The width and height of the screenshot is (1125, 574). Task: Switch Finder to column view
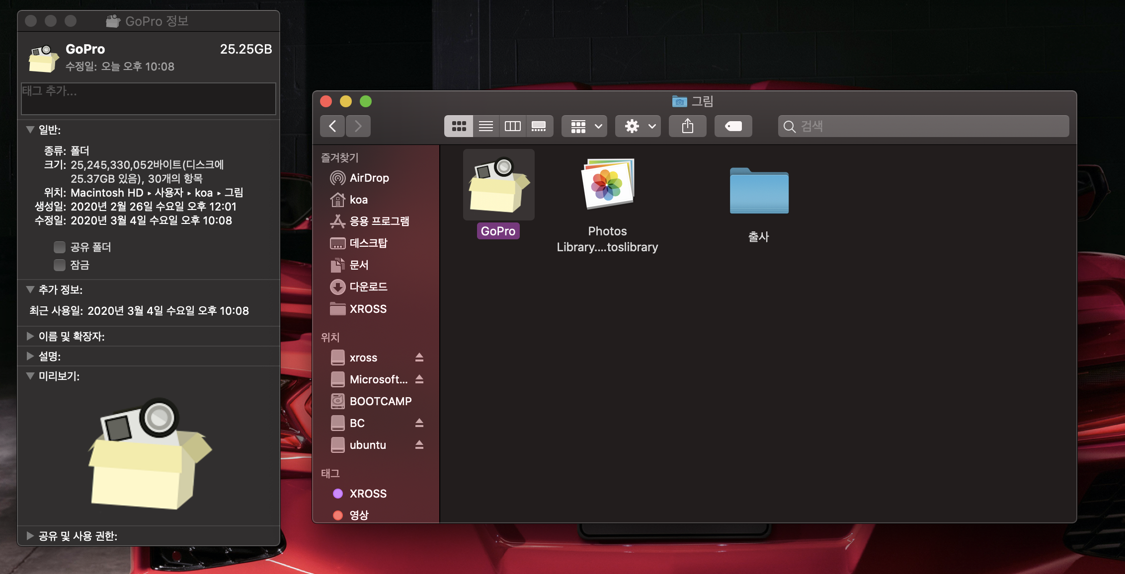tap(512, 126)
